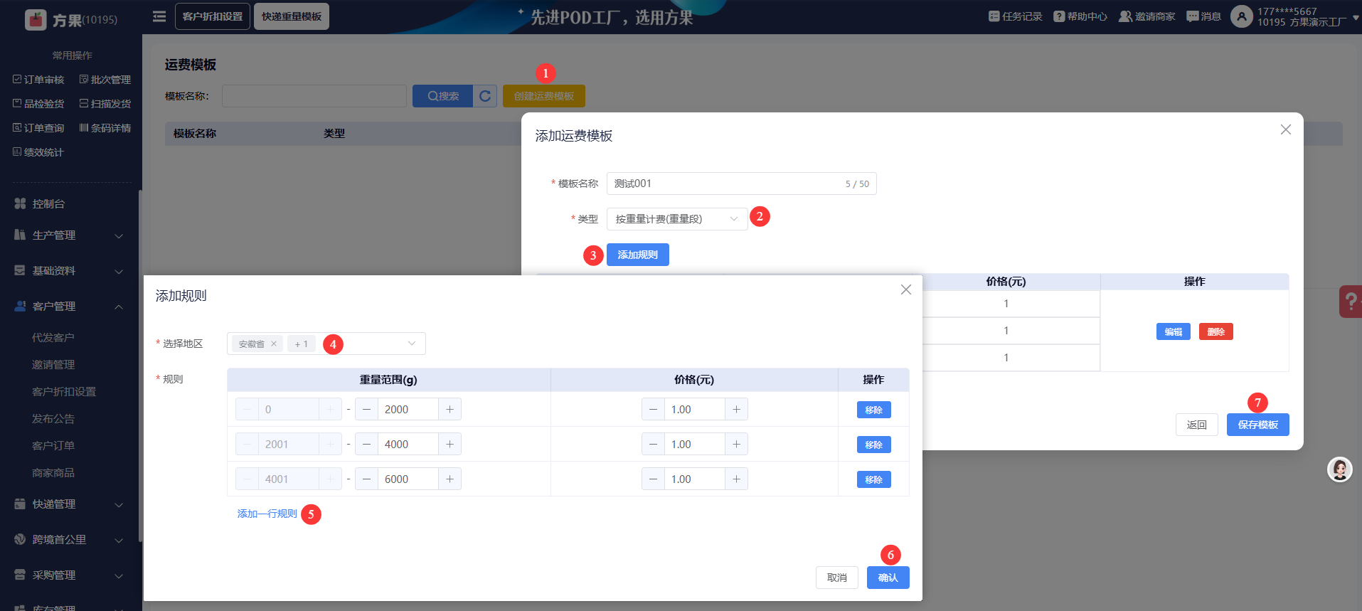Click the 邀请商家 invite merchant icon

[1125, 16]
